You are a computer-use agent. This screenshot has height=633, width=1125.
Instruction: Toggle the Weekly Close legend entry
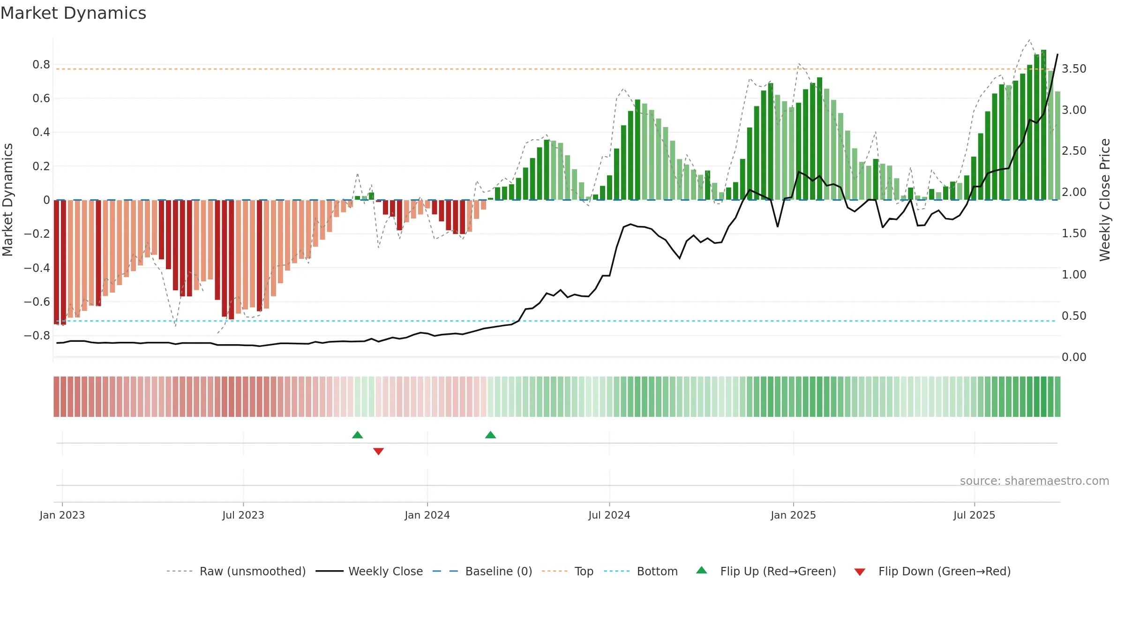(369, 571)
